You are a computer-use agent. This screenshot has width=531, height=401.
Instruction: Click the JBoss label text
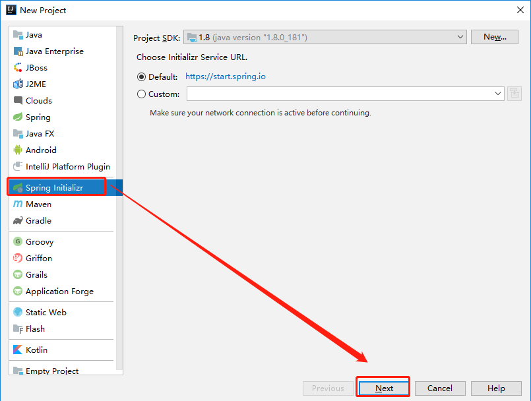(x=36, y=68)
